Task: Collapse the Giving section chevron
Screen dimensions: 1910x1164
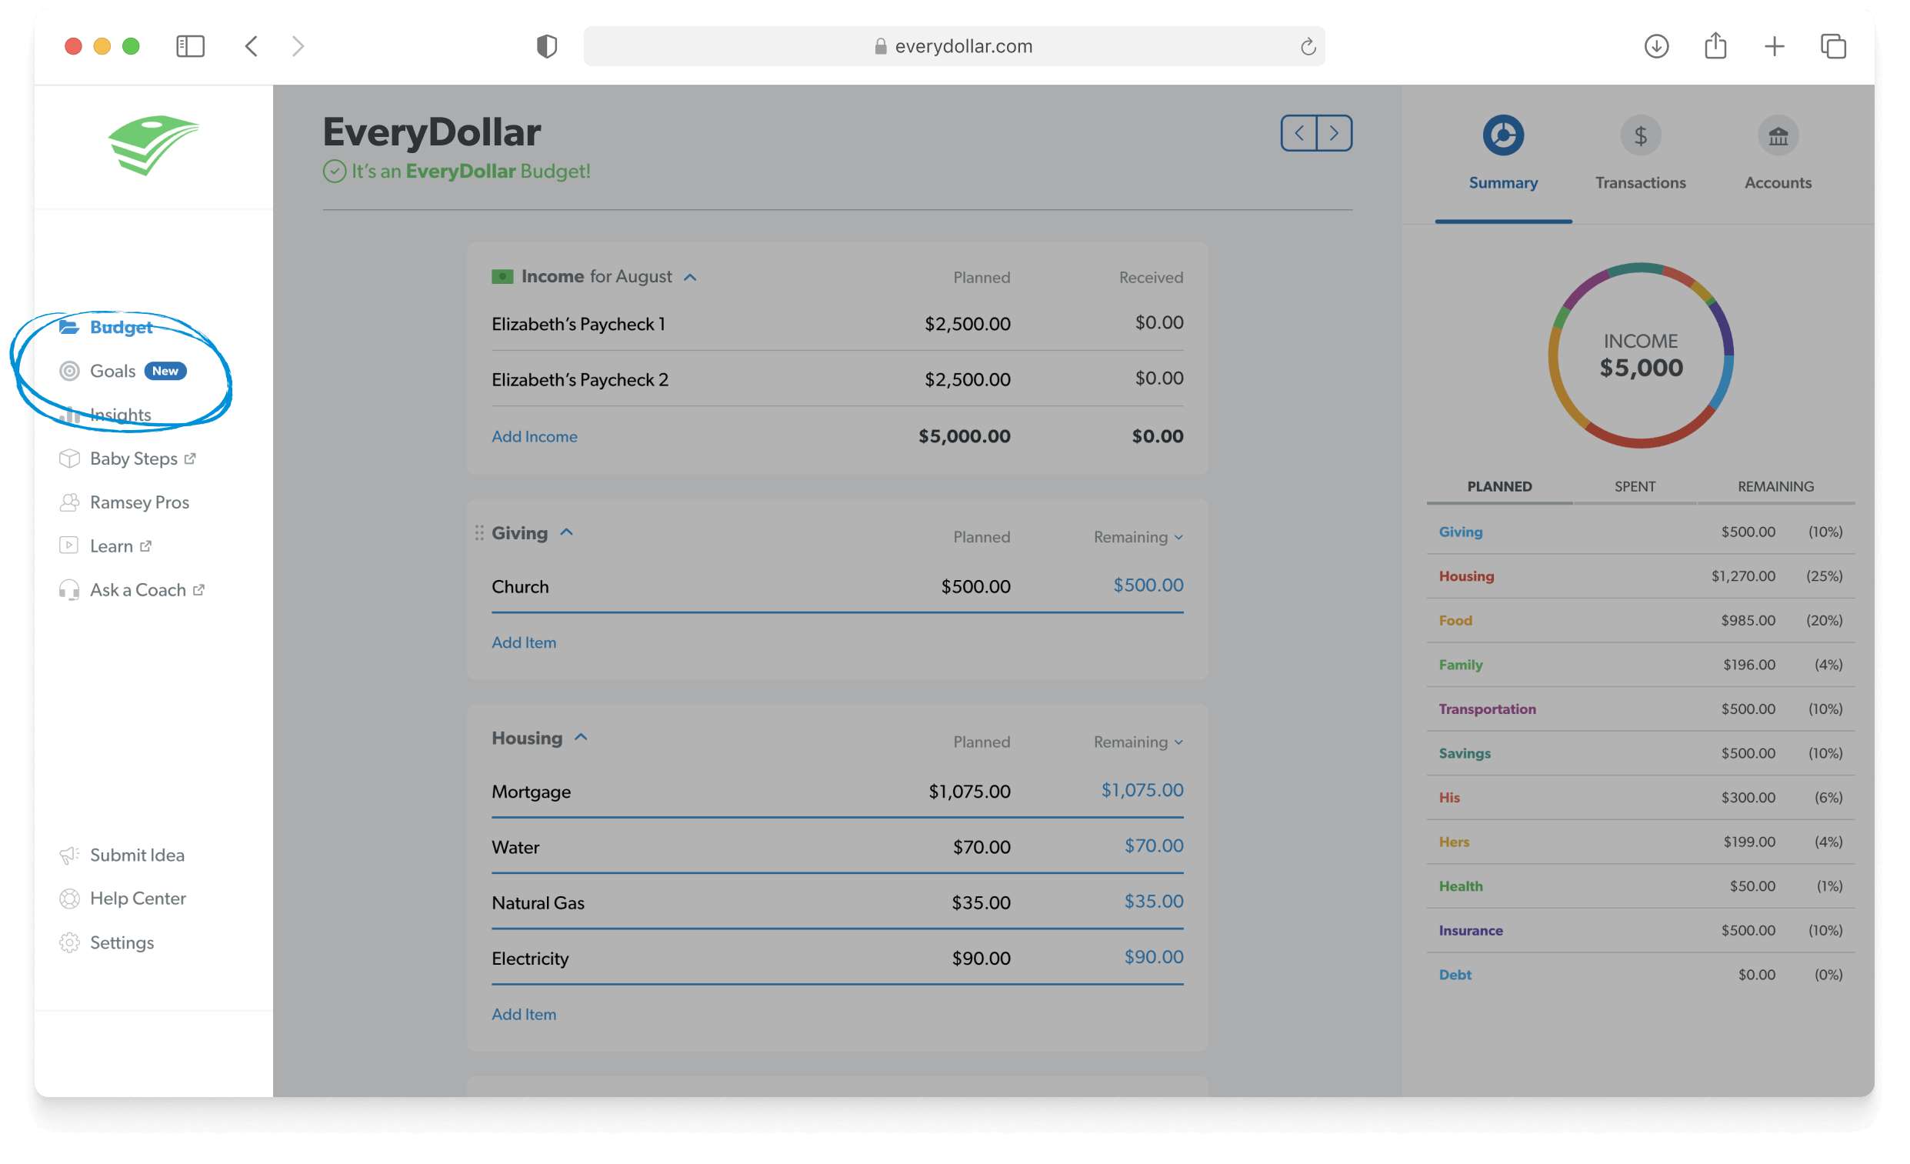Action: (x=567, y=532)
